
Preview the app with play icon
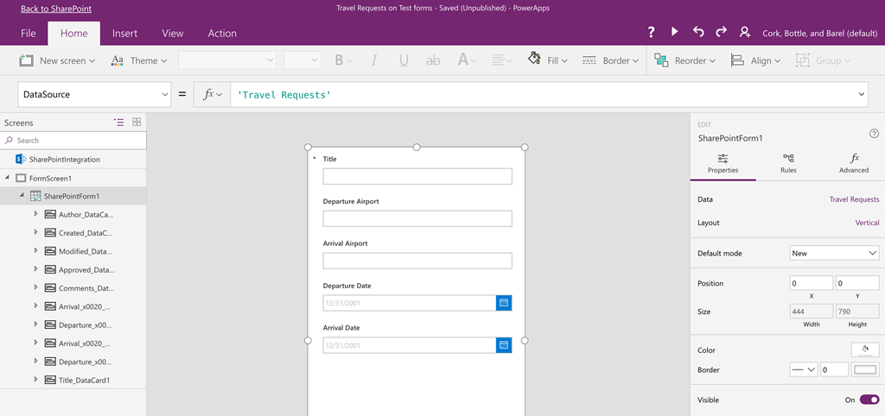pyautogui.click(x=674, y=32)
